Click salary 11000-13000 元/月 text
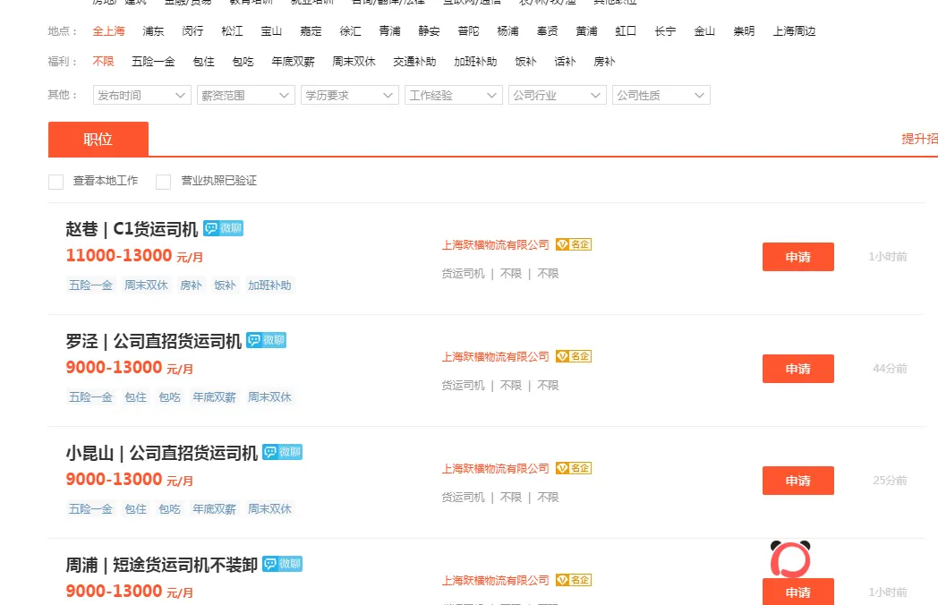 click(x=134, y=256)
